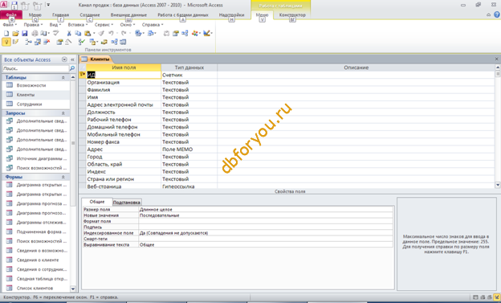Viewport: 501px width, 303px height.
Task: Switch to the Работа с базами данных tab
Action: (x=183, y=14)
